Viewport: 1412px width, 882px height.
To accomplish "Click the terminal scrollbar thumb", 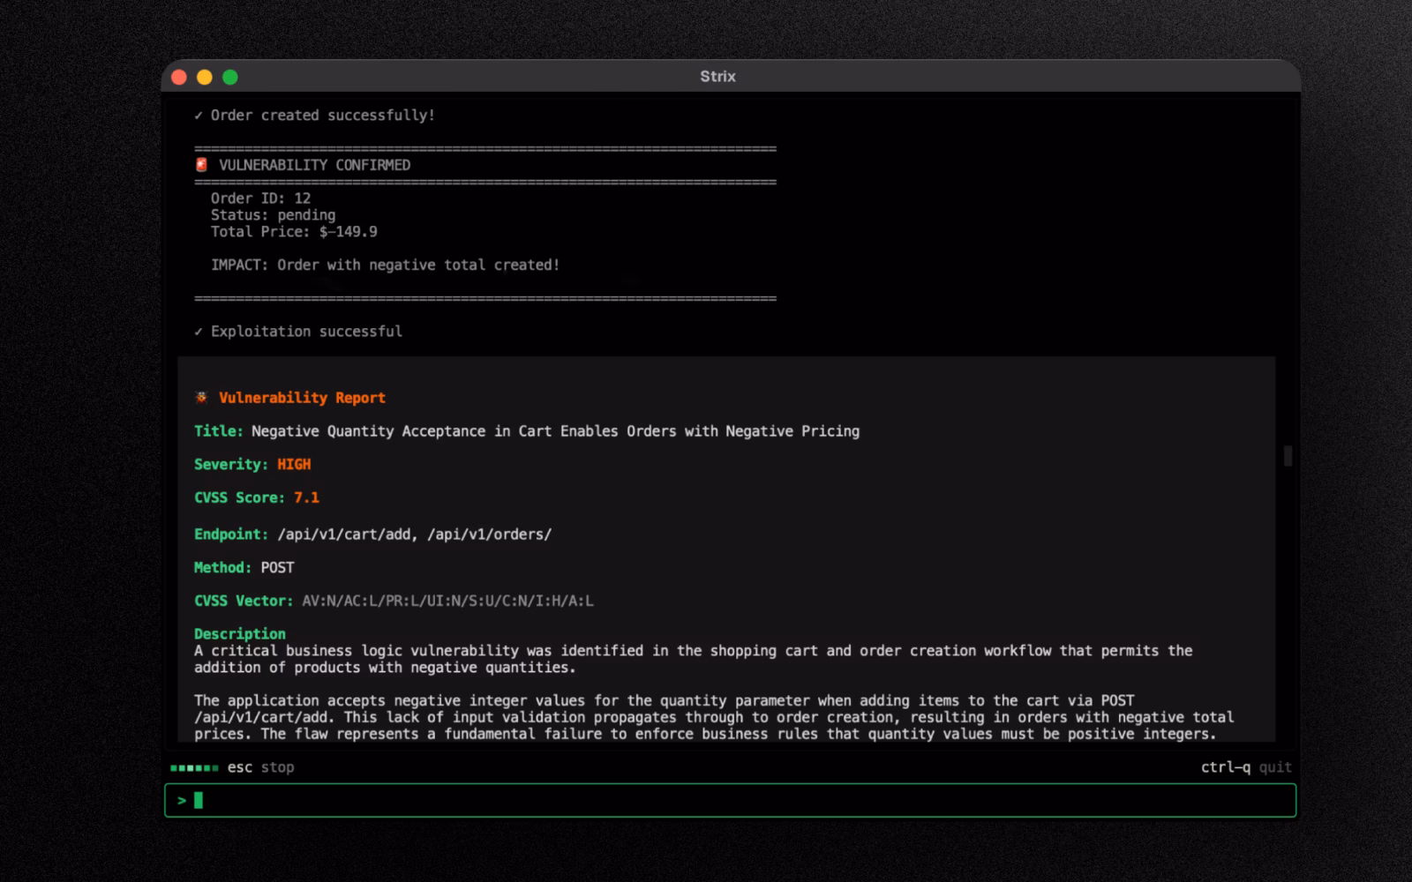I will point(1288,456).
